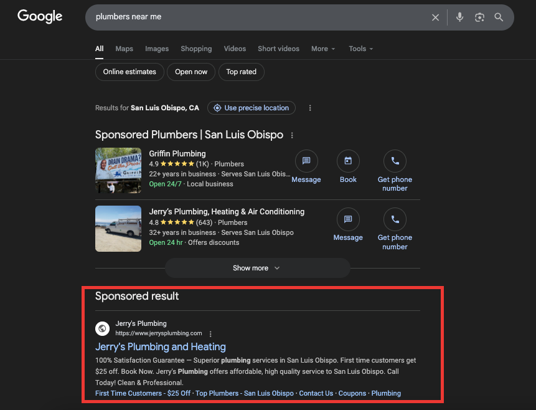Viewport: 536px width, 410px height.
Task: Click Griffin Plumbing 4.9 star rating
Action: tap(179, 164)
